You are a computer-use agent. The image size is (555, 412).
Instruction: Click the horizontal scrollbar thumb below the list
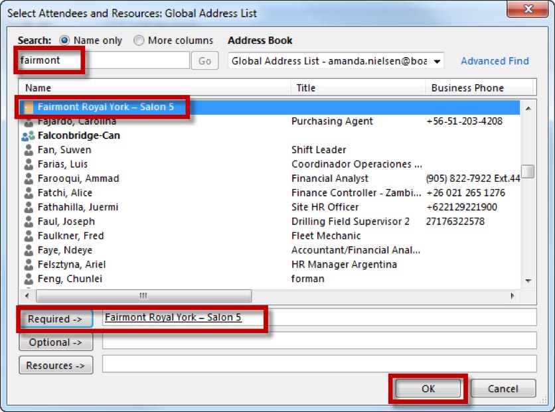(x=143, y=296)
